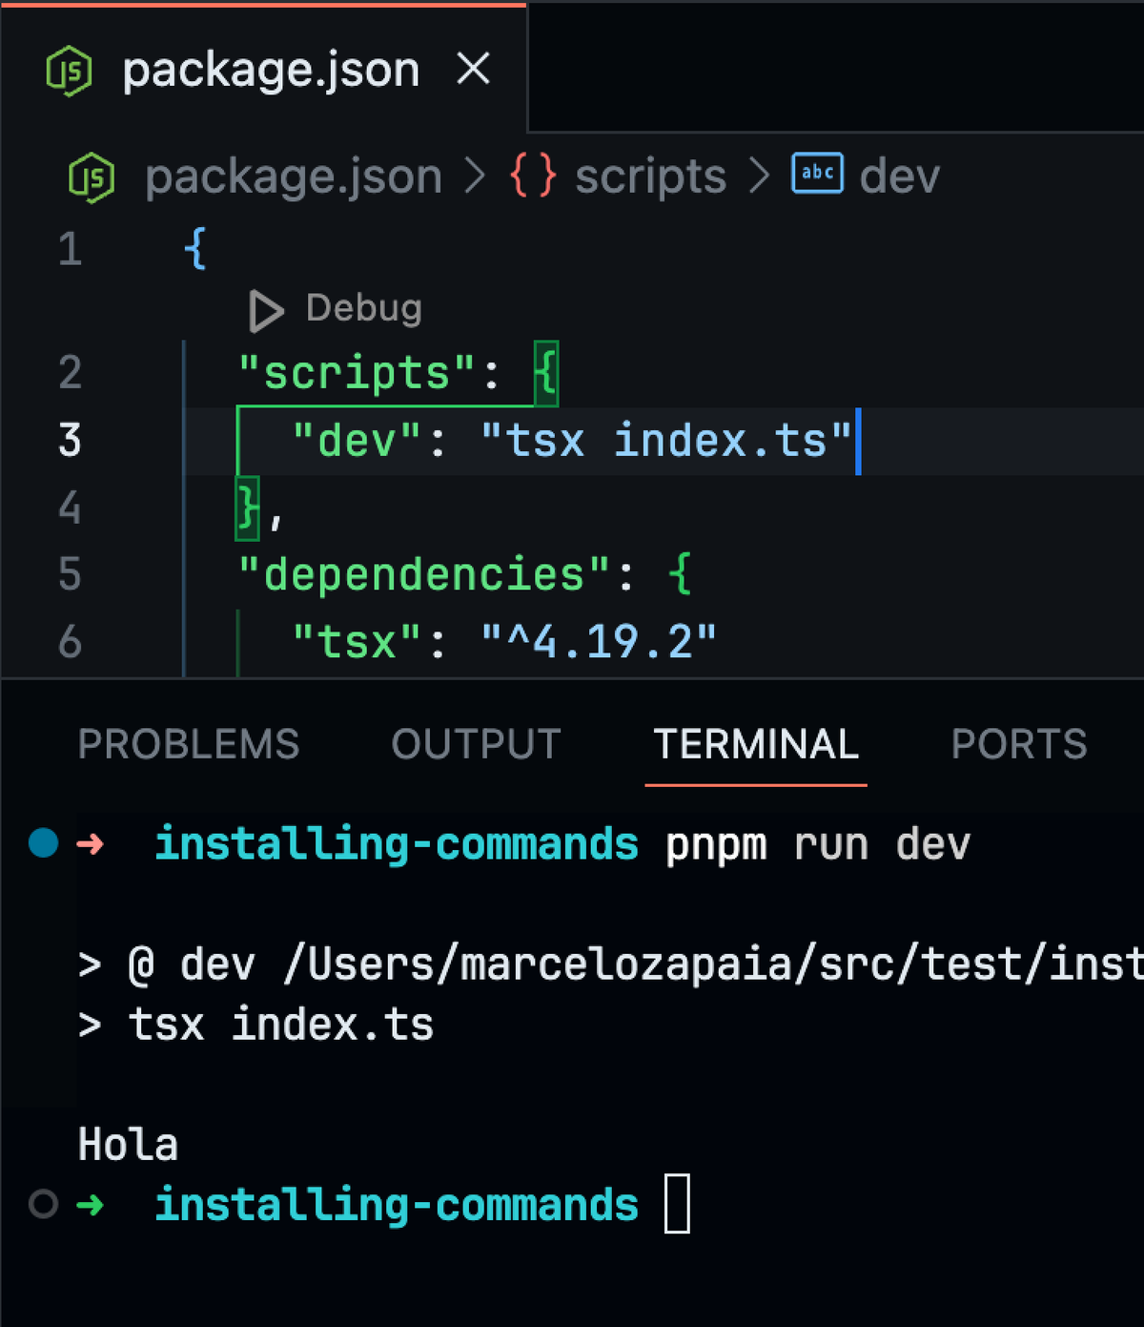
Task: Switch to the OUTPUT panel tab
Action: [x=476, y=744]
